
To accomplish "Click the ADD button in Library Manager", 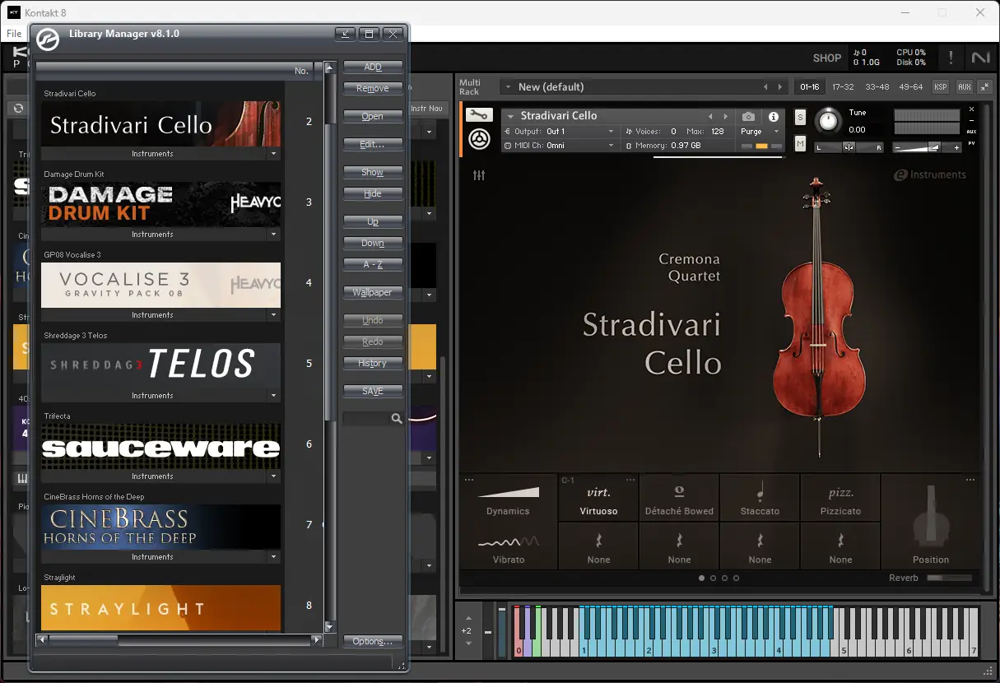I will click(373, 67).
